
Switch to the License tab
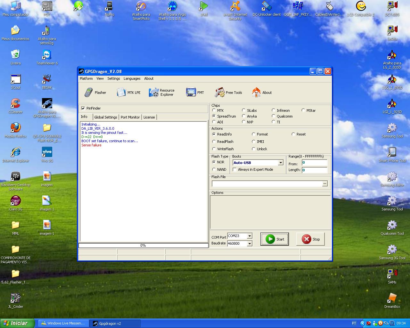149,117
